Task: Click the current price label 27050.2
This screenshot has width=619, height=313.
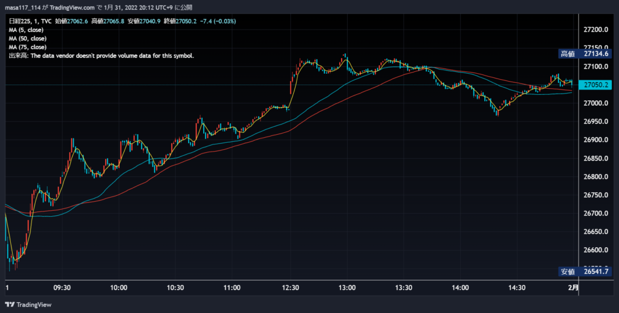Action: point(595,85)
